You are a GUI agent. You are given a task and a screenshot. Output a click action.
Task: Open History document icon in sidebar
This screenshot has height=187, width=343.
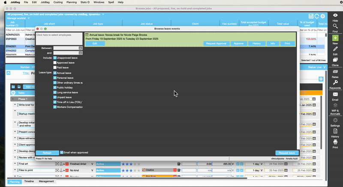click(335, 131)
